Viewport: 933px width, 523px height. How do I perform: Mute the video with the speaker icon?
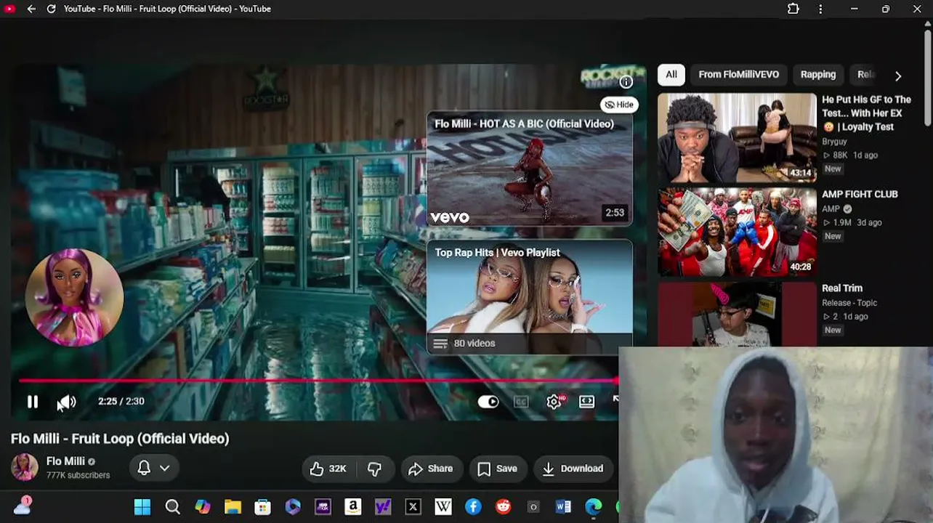point(67,402)
